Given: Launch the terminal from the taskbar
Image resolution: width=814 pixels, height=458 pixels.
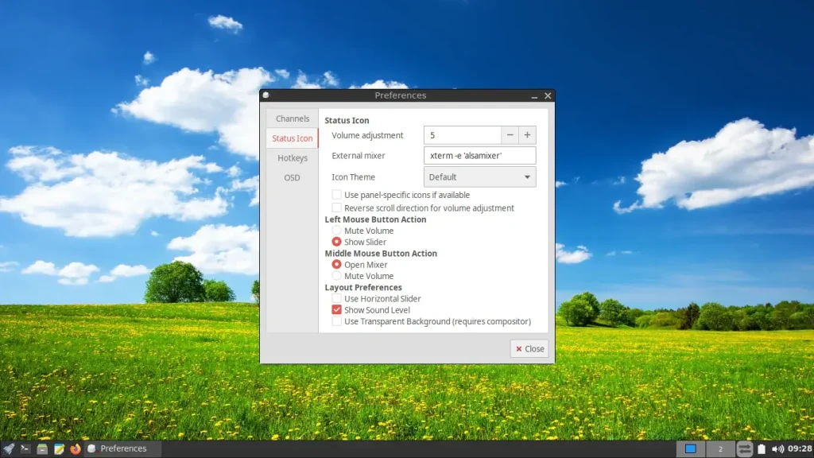Looking at the screenshot, I should pyautogui.click(x=25, y=448).
